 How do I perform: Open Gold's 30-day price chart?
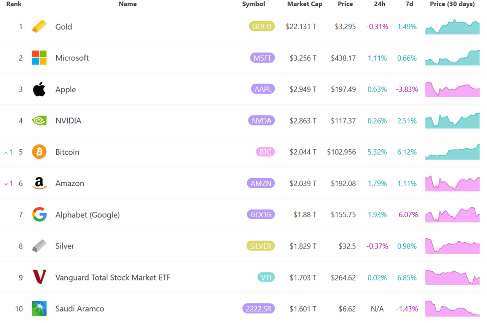(452, 27)
